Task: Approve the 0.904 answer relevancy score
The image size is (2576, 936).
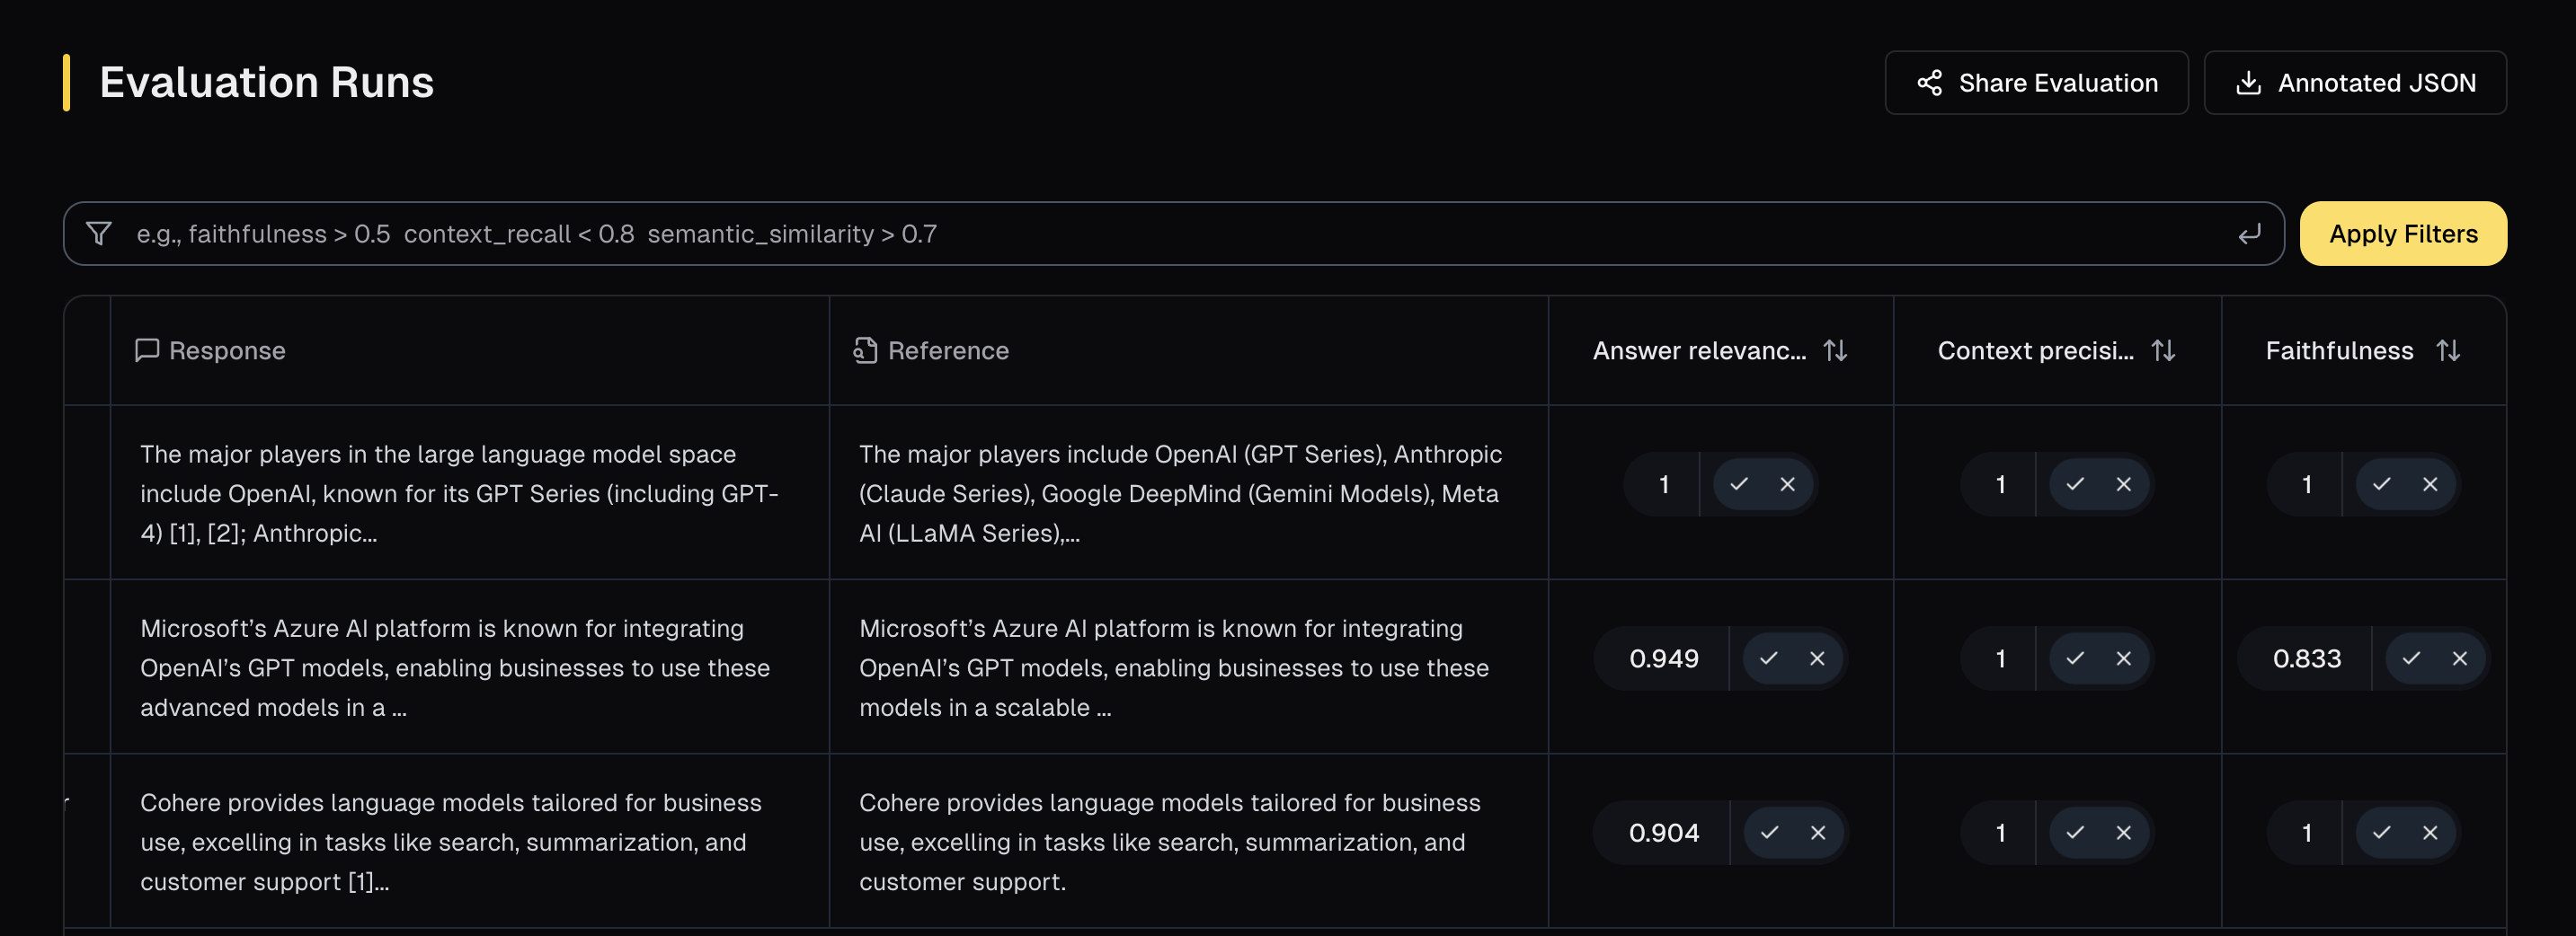Action: (x=1770, y=833)
